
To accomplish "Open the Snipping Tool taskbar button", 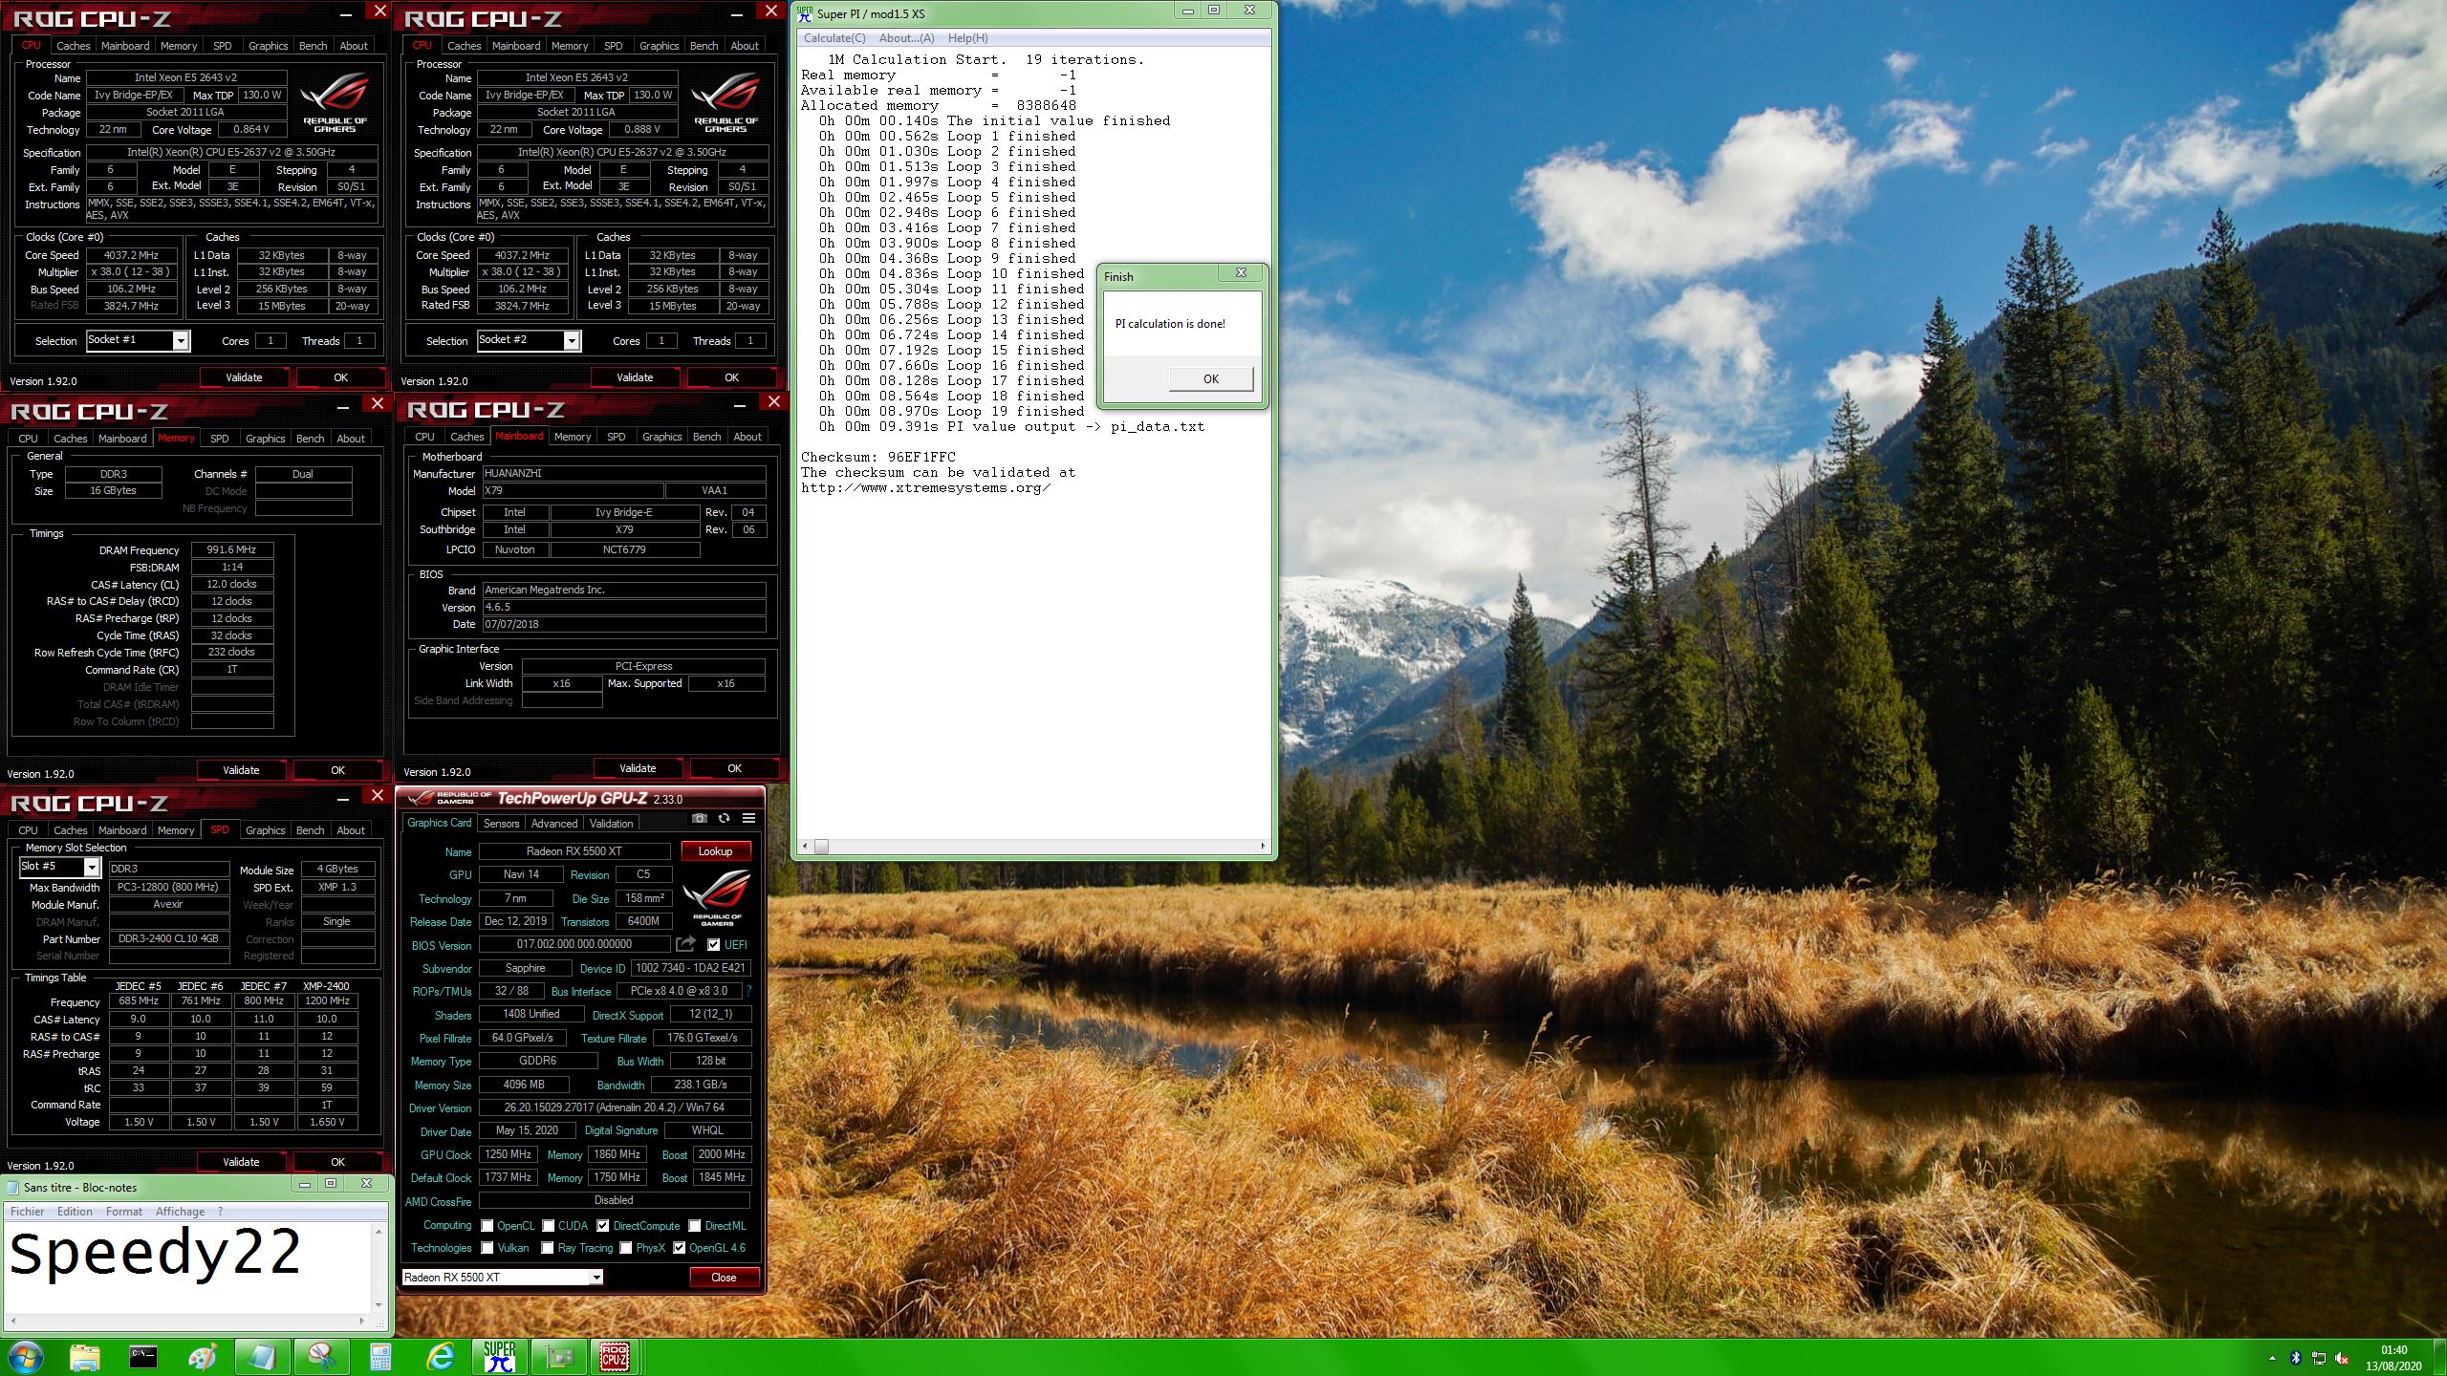I will pyautogui.click(x=321, y=1357).
